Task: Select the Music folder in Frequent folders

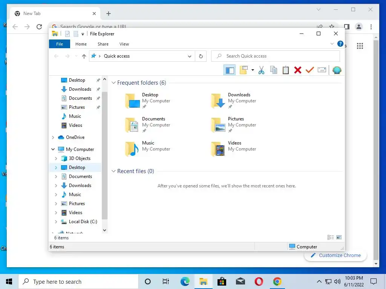Action: (x=148, y=149)
